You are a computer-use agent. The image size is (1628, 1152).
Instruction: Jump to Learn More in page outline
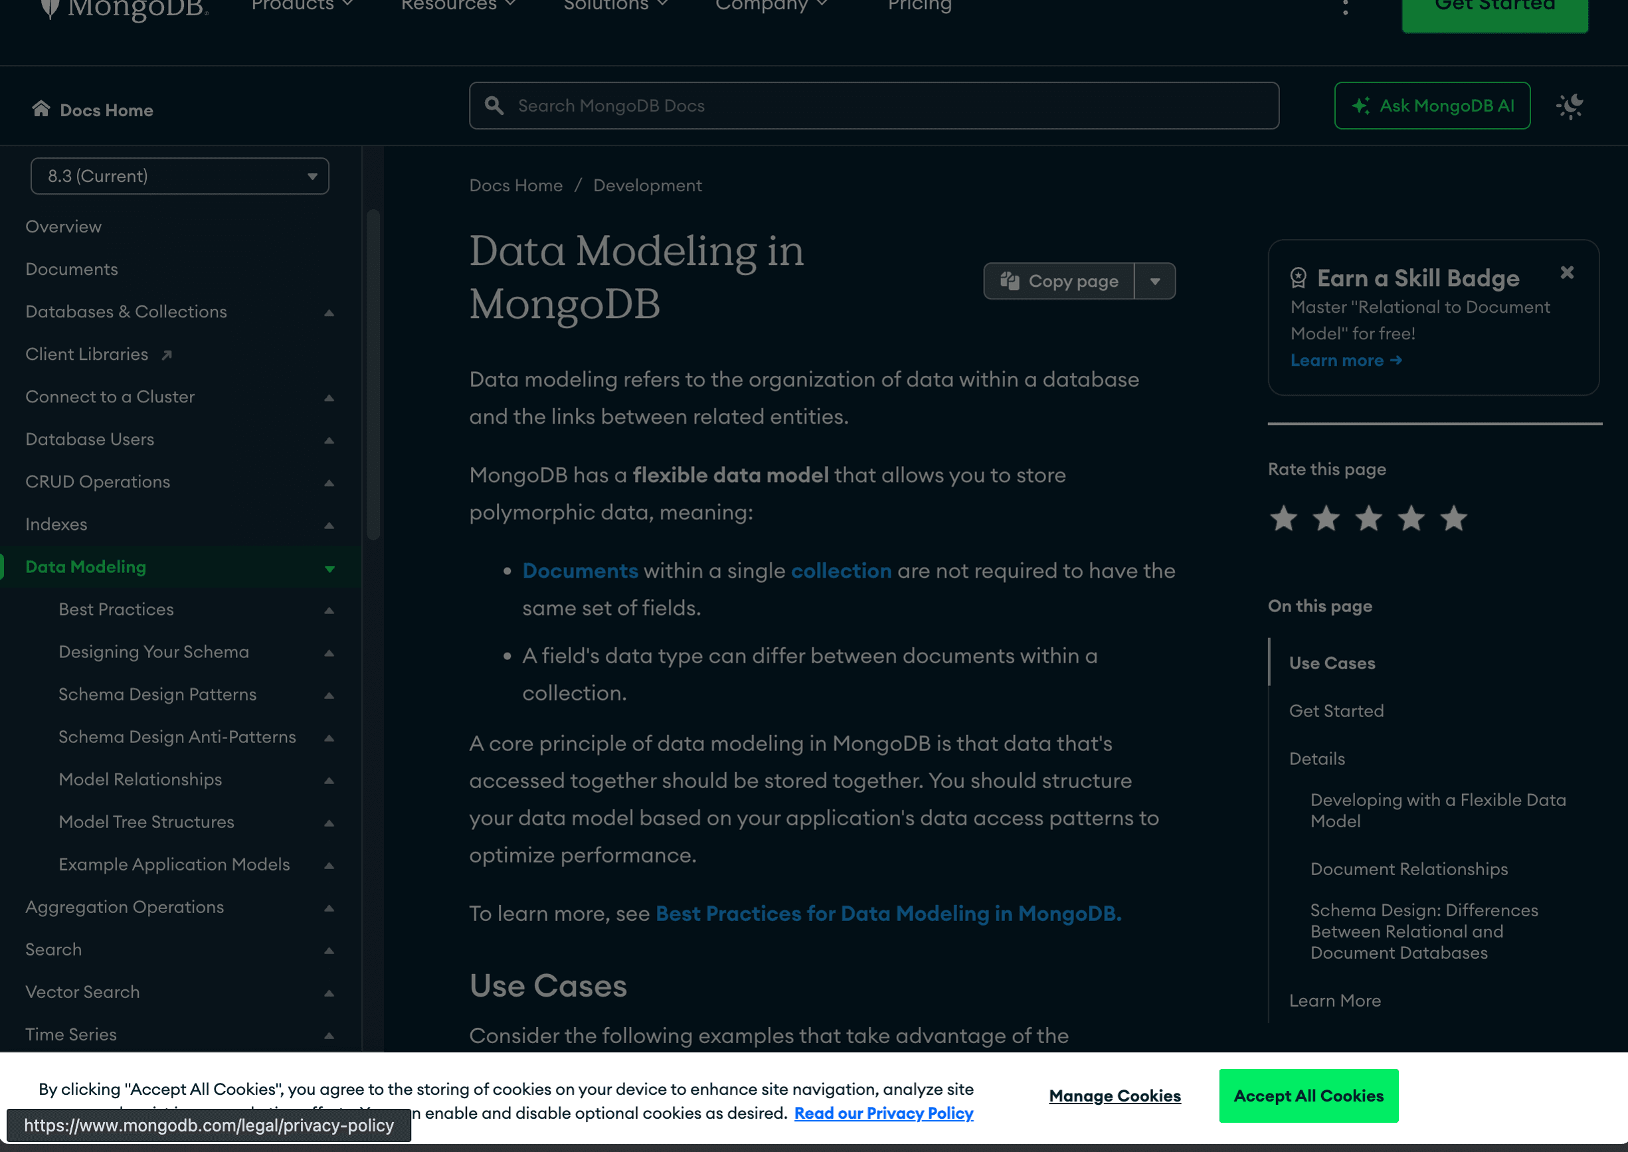(1335, 1001)
